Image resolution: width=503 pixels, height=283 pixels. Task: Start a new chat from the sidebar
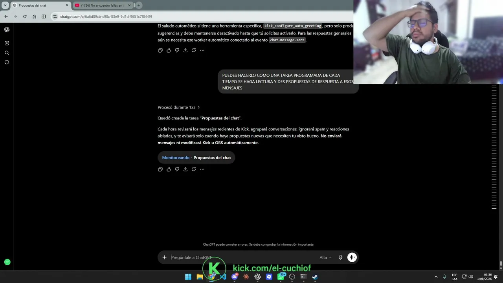point(7,43)
